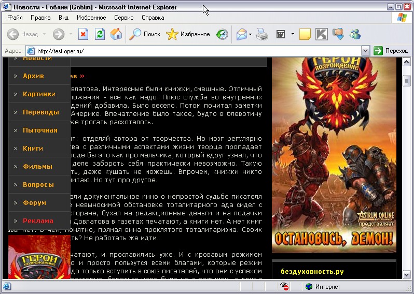This screenshot has height=294, width=414.
Task: Open the Сервис menu
Action: pyautogui.click(x=124, y=18)
